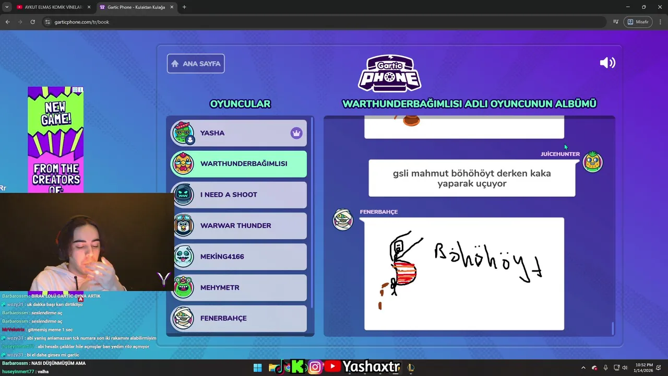Viewport: 668px width, 376px height.
Task: Open League of Legends from the taskbar
Action: click(411, 368)
